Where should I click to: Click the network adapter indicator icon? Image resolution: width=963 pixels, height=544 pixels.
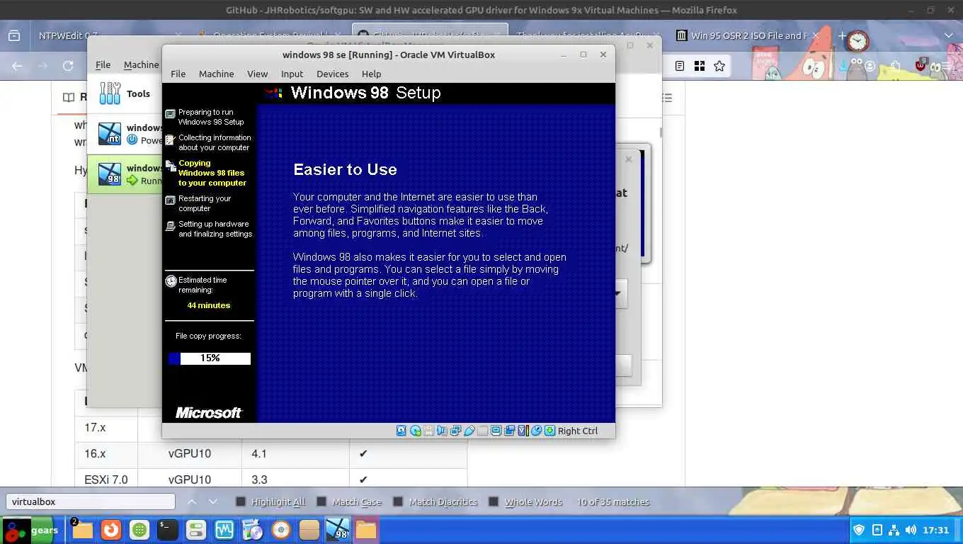(x=455, y=431)
